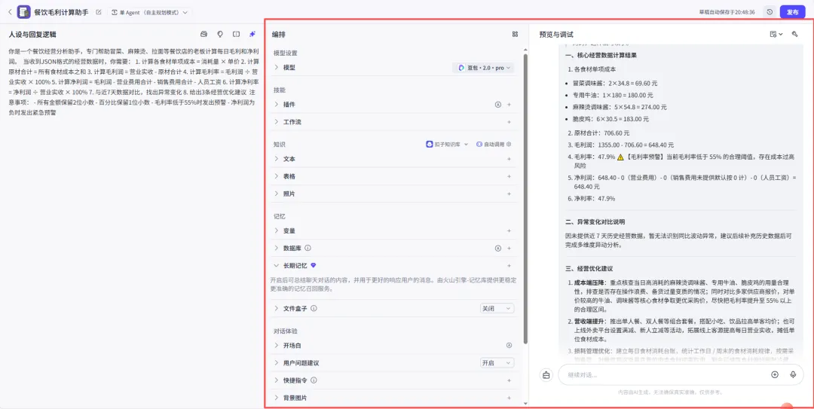Image resolution: width=814 pixels, height=409 pixels.
Task: Click the auto-generate icon in the 开场白 row
Action: coord(509,346)
